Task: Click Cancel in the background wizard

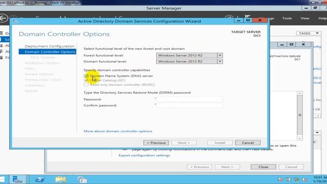Action: click(x=291, y=167)
